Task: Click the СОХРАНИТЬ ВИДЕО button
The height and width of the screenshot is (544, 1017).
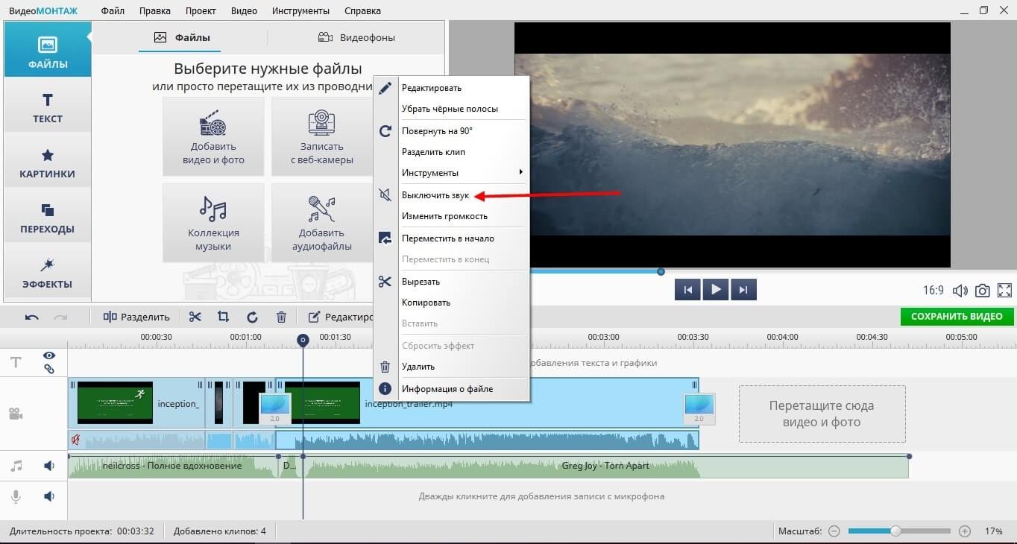Action: click(x=957, y=316)
